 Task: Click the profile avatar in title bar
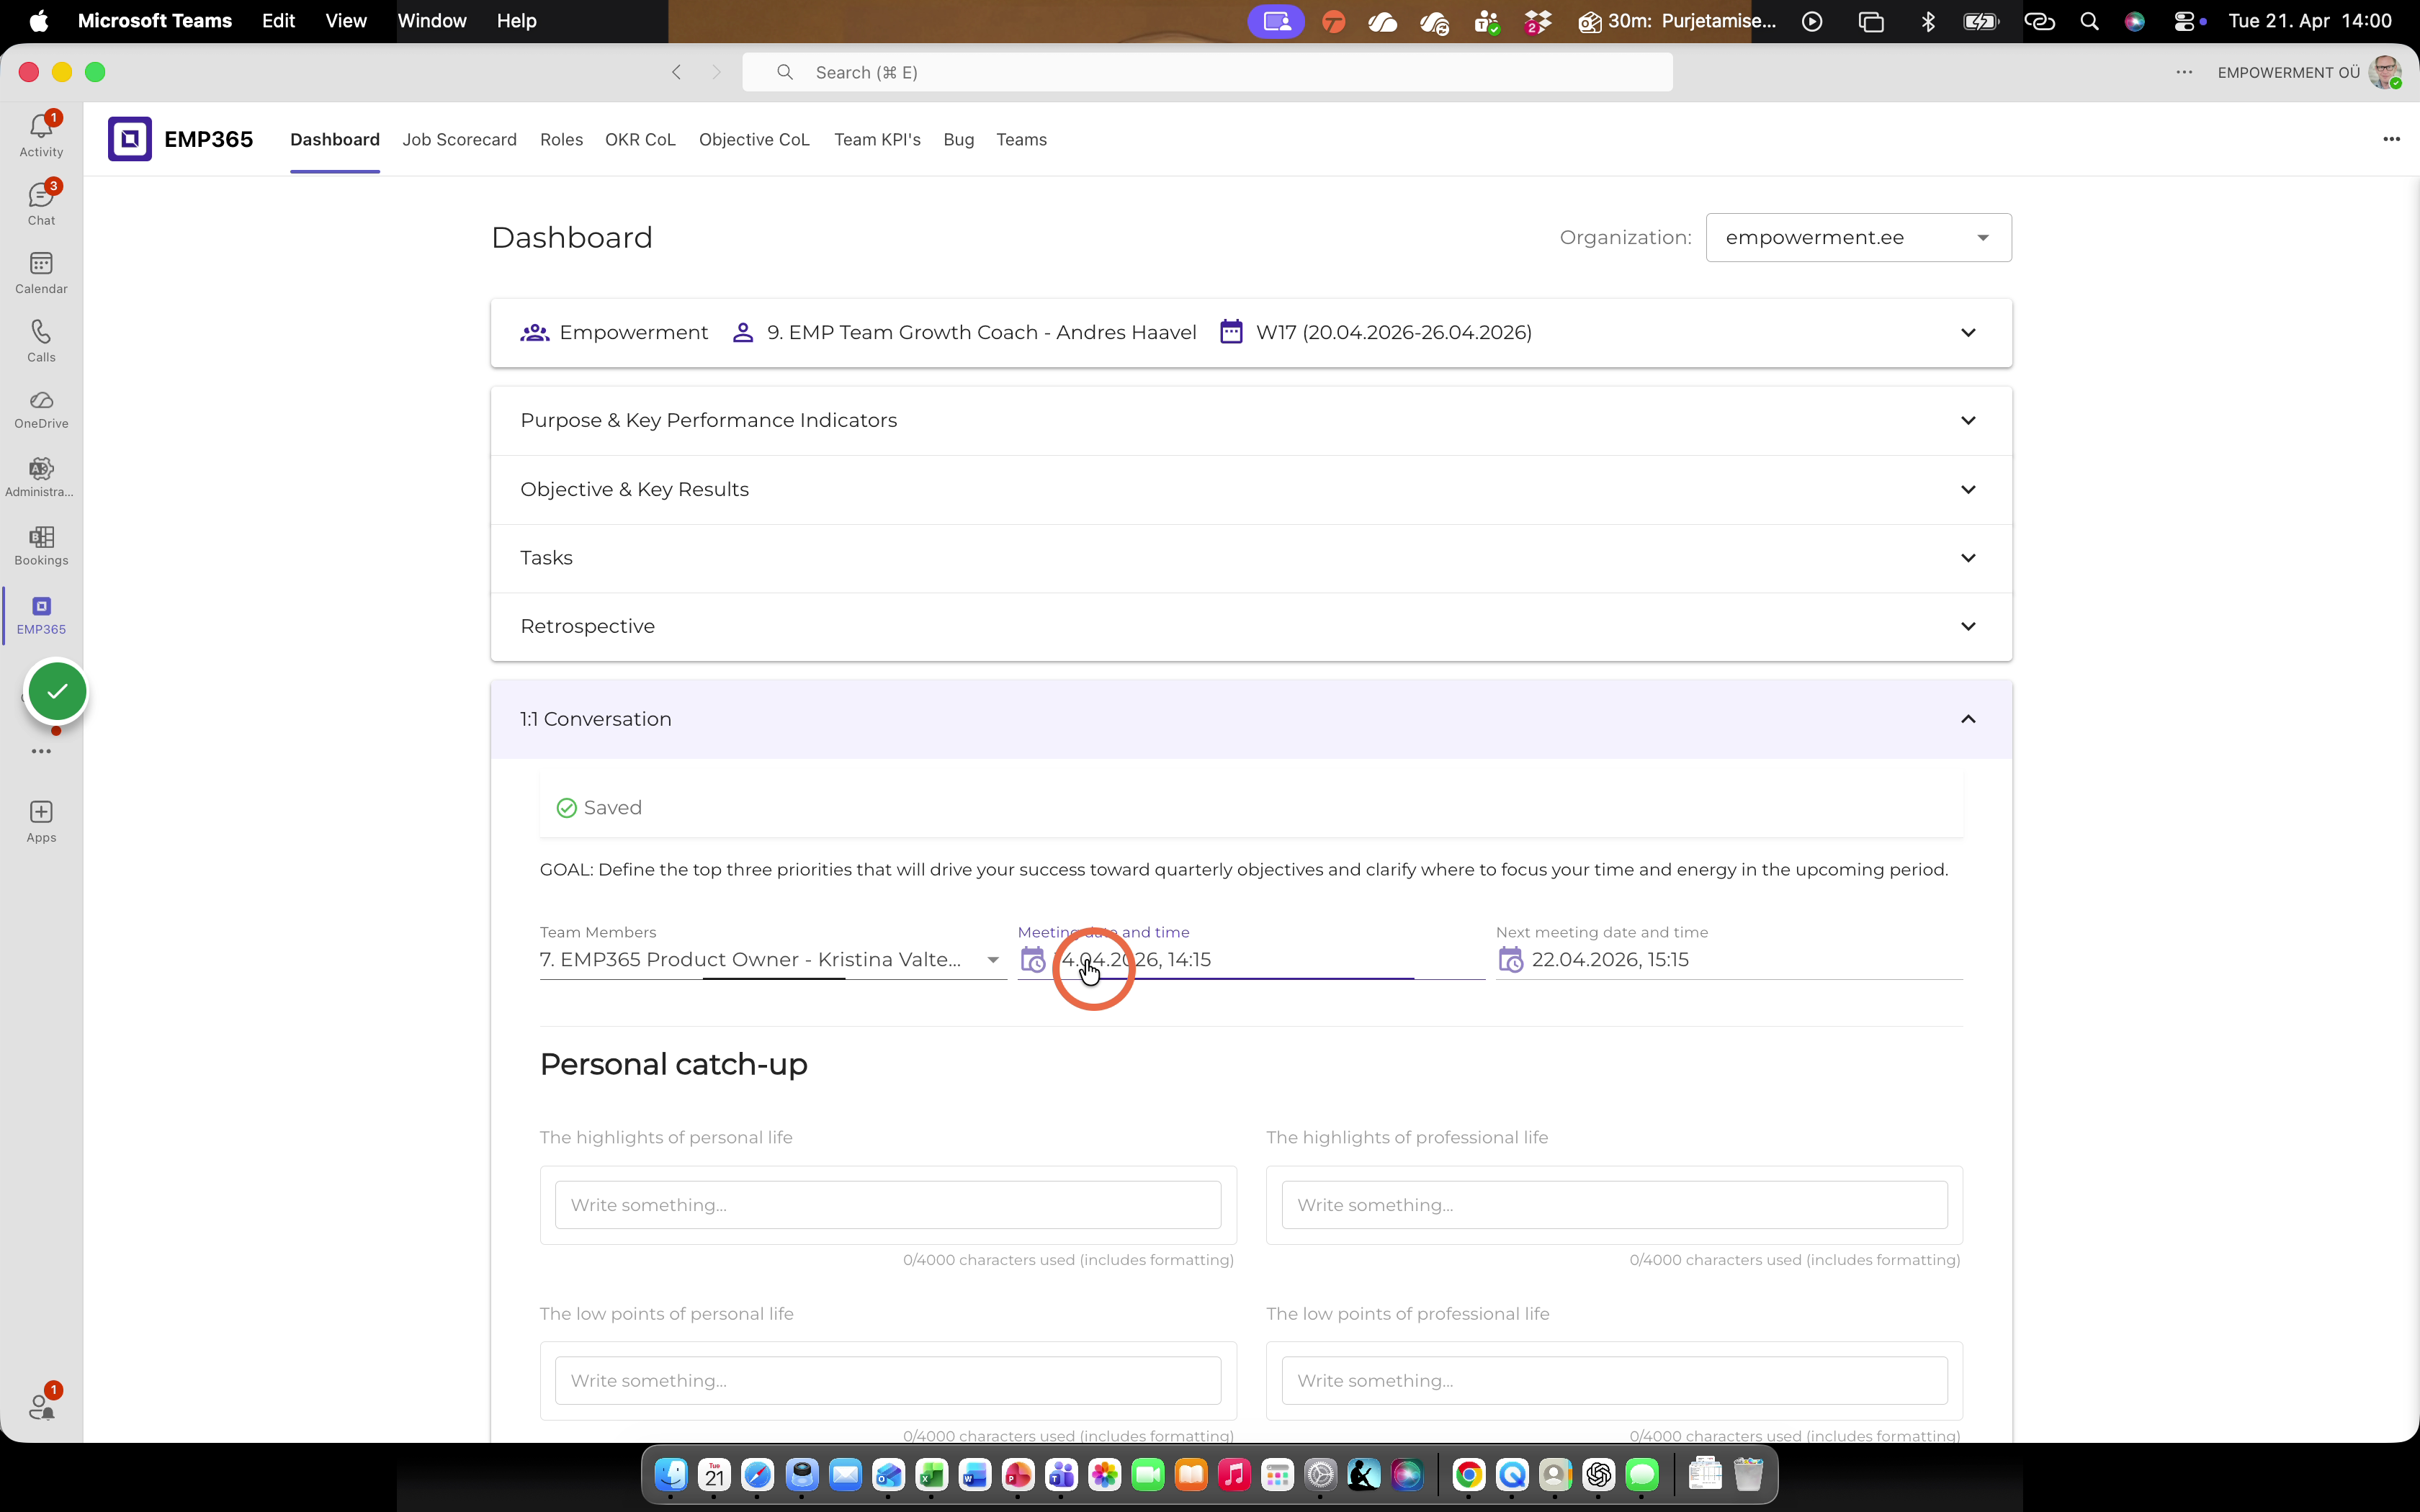tap(2385, 72)
